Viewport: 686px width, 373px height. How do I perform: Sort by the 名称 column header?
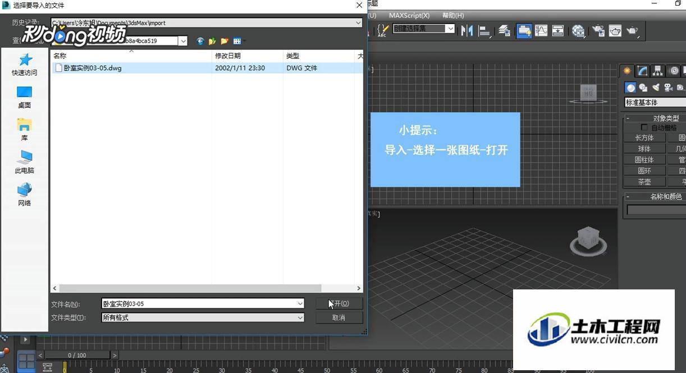(131, 56)
